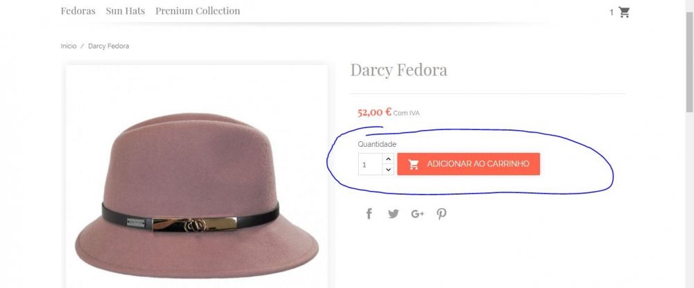Screen dimensions: 694x288
Task: Click the 52,00 € price text
Action: pyautogui.click(x=375, y=112)
